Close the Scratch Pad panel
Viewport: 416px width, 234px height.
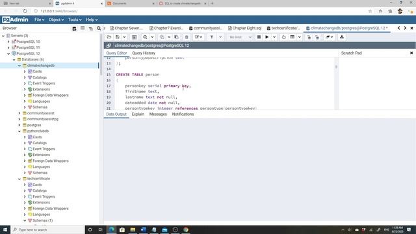pos(411,53)
